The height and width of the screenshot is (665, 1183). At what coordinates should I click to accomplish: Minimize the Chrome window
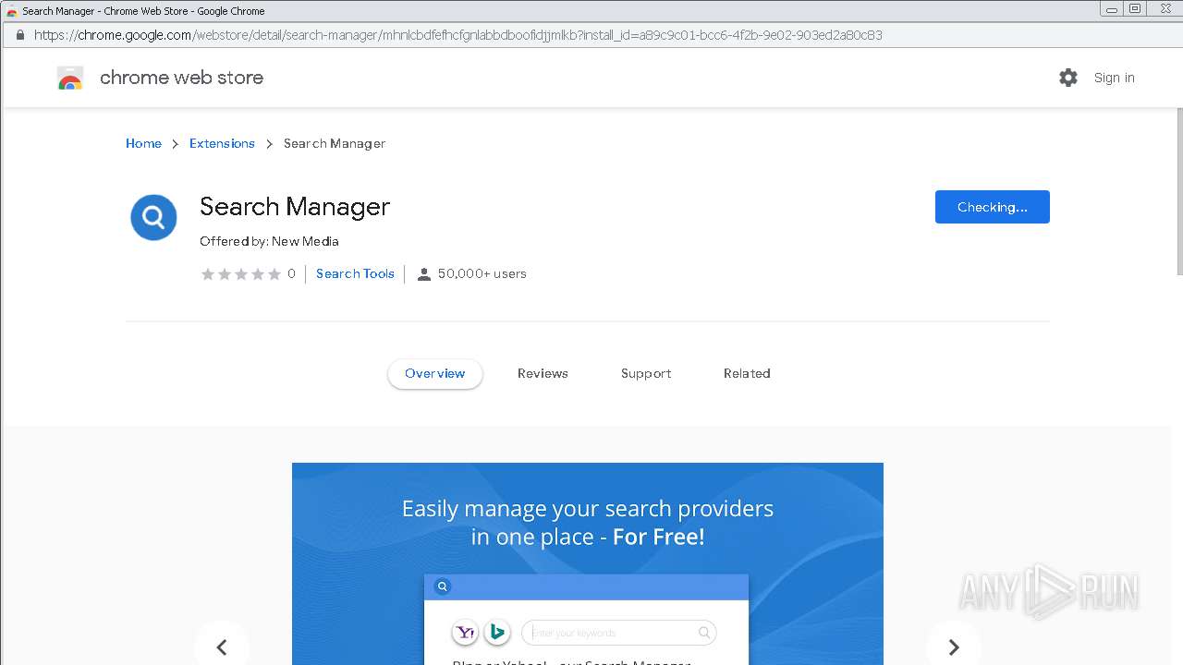[1111, 9]
